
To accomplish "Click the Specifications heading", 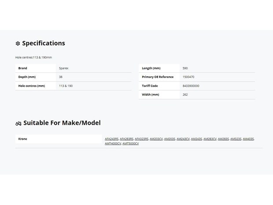I will click(44, 43).
